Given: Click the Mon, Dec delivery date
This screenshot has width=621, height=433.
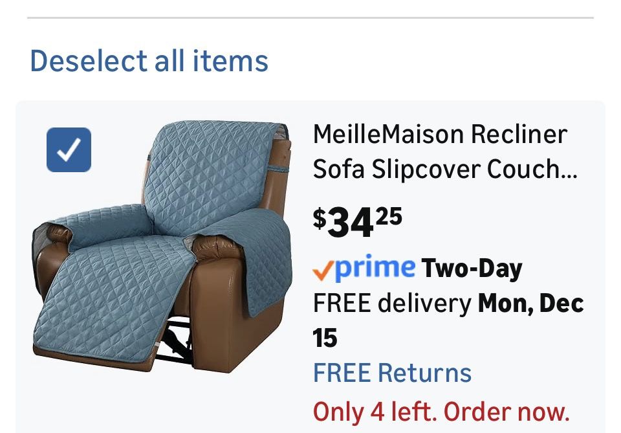Looking at the screenshot, I should pyautogui.click(x=531, y=303).
